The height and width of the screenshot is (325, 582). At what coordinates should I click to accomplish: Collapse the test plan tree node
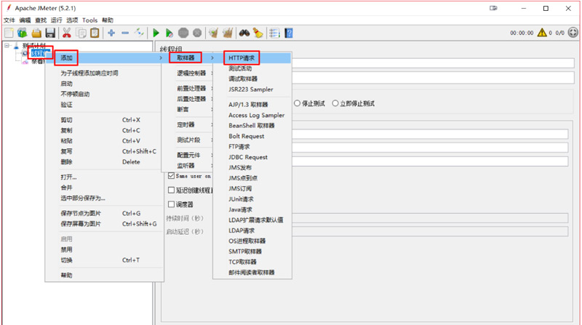click(x=7, y=45)
